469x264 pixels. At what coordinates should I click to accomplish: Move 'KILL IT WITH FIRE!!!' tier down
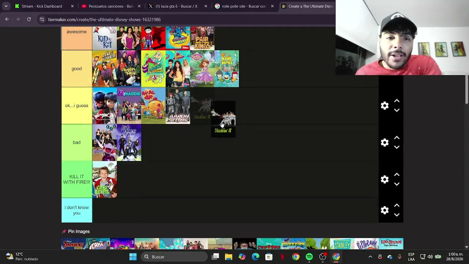point(397,184)
